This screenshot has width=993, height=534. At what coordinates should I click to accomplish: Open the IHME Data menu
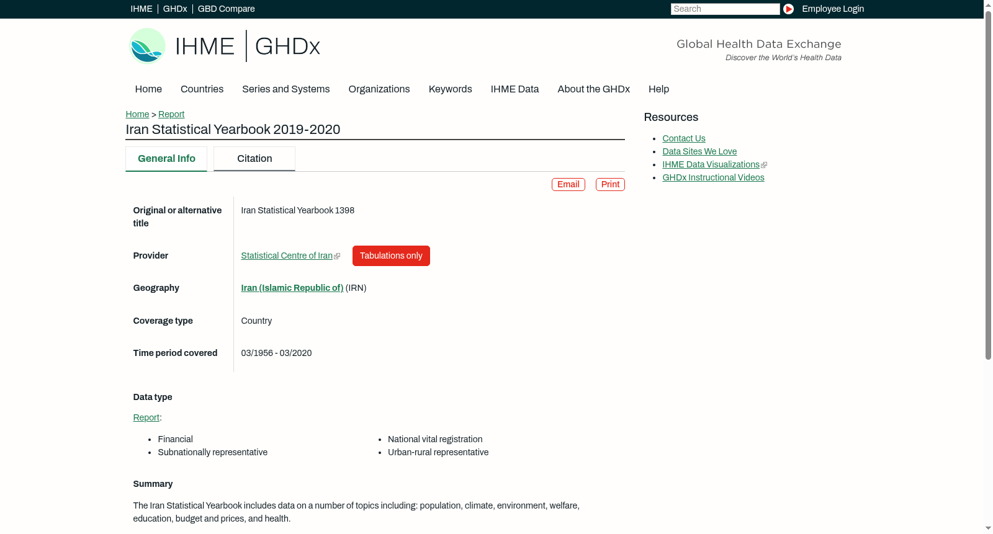pyautogui.click(x=514, y=89)
